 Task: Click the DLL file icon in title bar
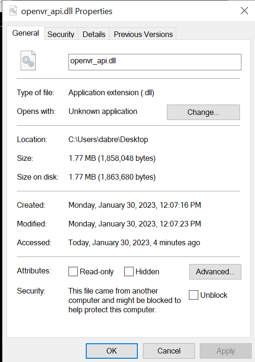tap(13, 11)
